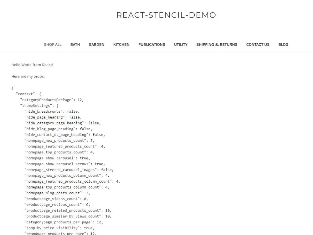Screen dimensions: 313x235
Task: Click the "homepage_top_products_count": 4 line
Action: click(x=59, y=152)
